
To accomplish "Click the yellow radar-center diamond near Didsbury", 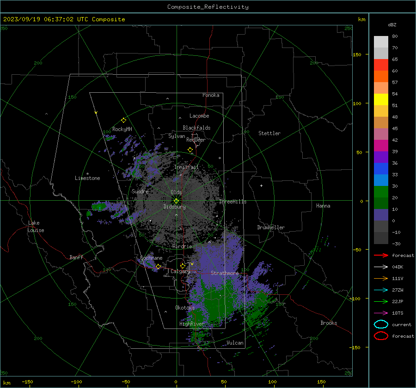I will tap(176, 201).
